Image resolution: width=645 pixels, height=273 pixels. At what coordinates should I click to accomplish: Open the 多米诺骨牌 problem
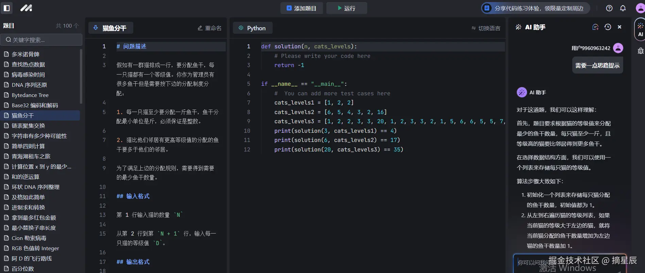[x=26, y=54]
